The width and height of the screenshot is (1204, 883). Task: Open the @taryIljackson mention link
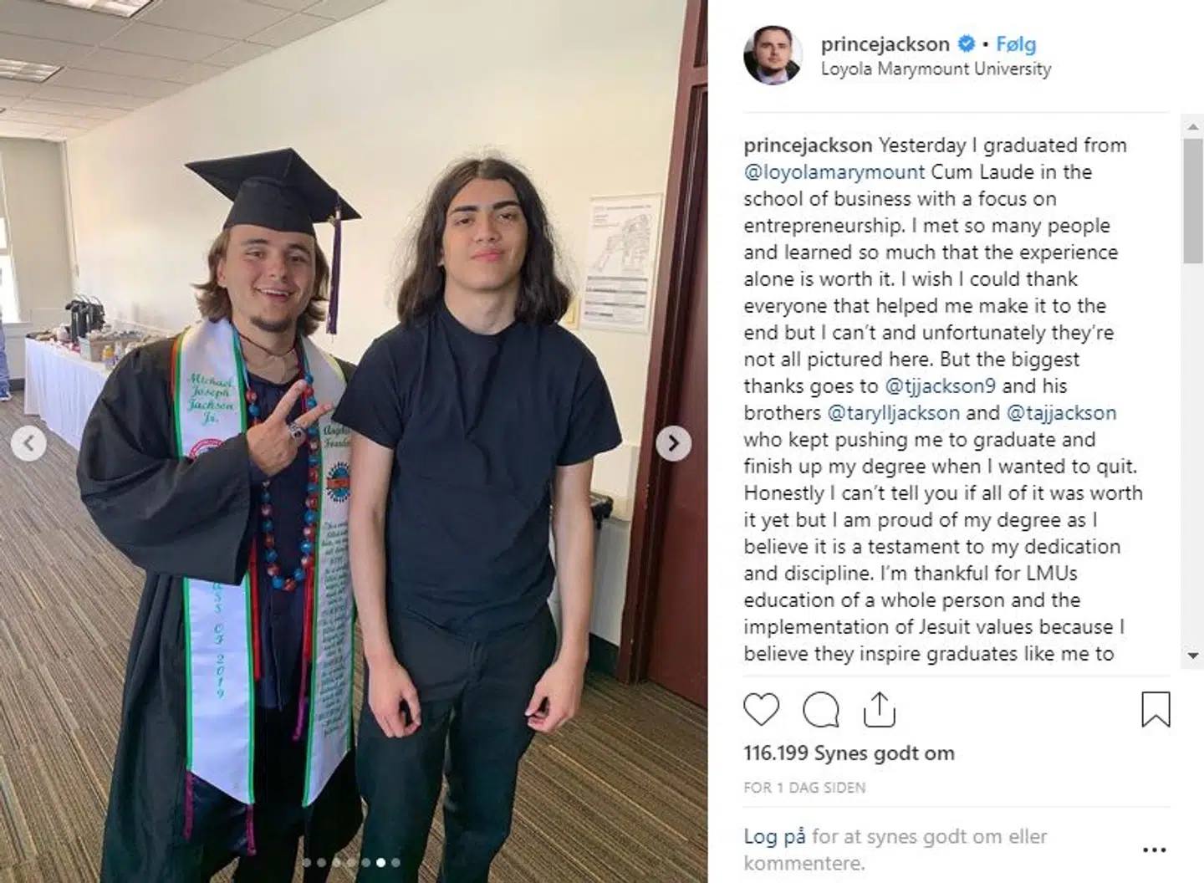click(x=893, y=413)
